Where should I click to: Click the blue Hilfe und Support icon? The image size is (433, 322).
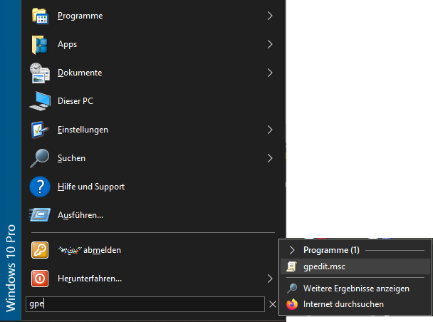click(x=40, y=187)
